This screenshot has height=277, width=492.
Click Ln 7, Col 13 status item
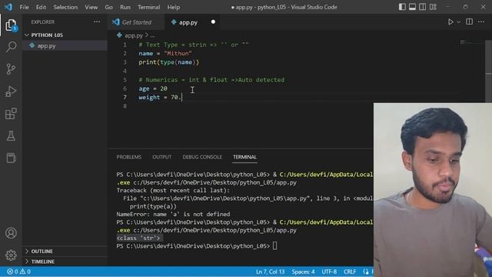click(270, 272)
